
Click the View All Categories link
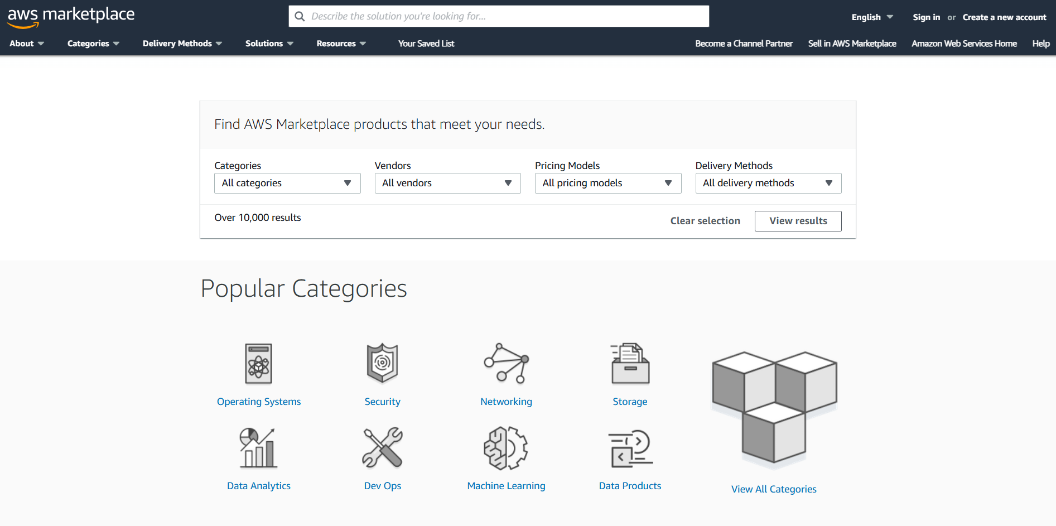pos(774,489)
